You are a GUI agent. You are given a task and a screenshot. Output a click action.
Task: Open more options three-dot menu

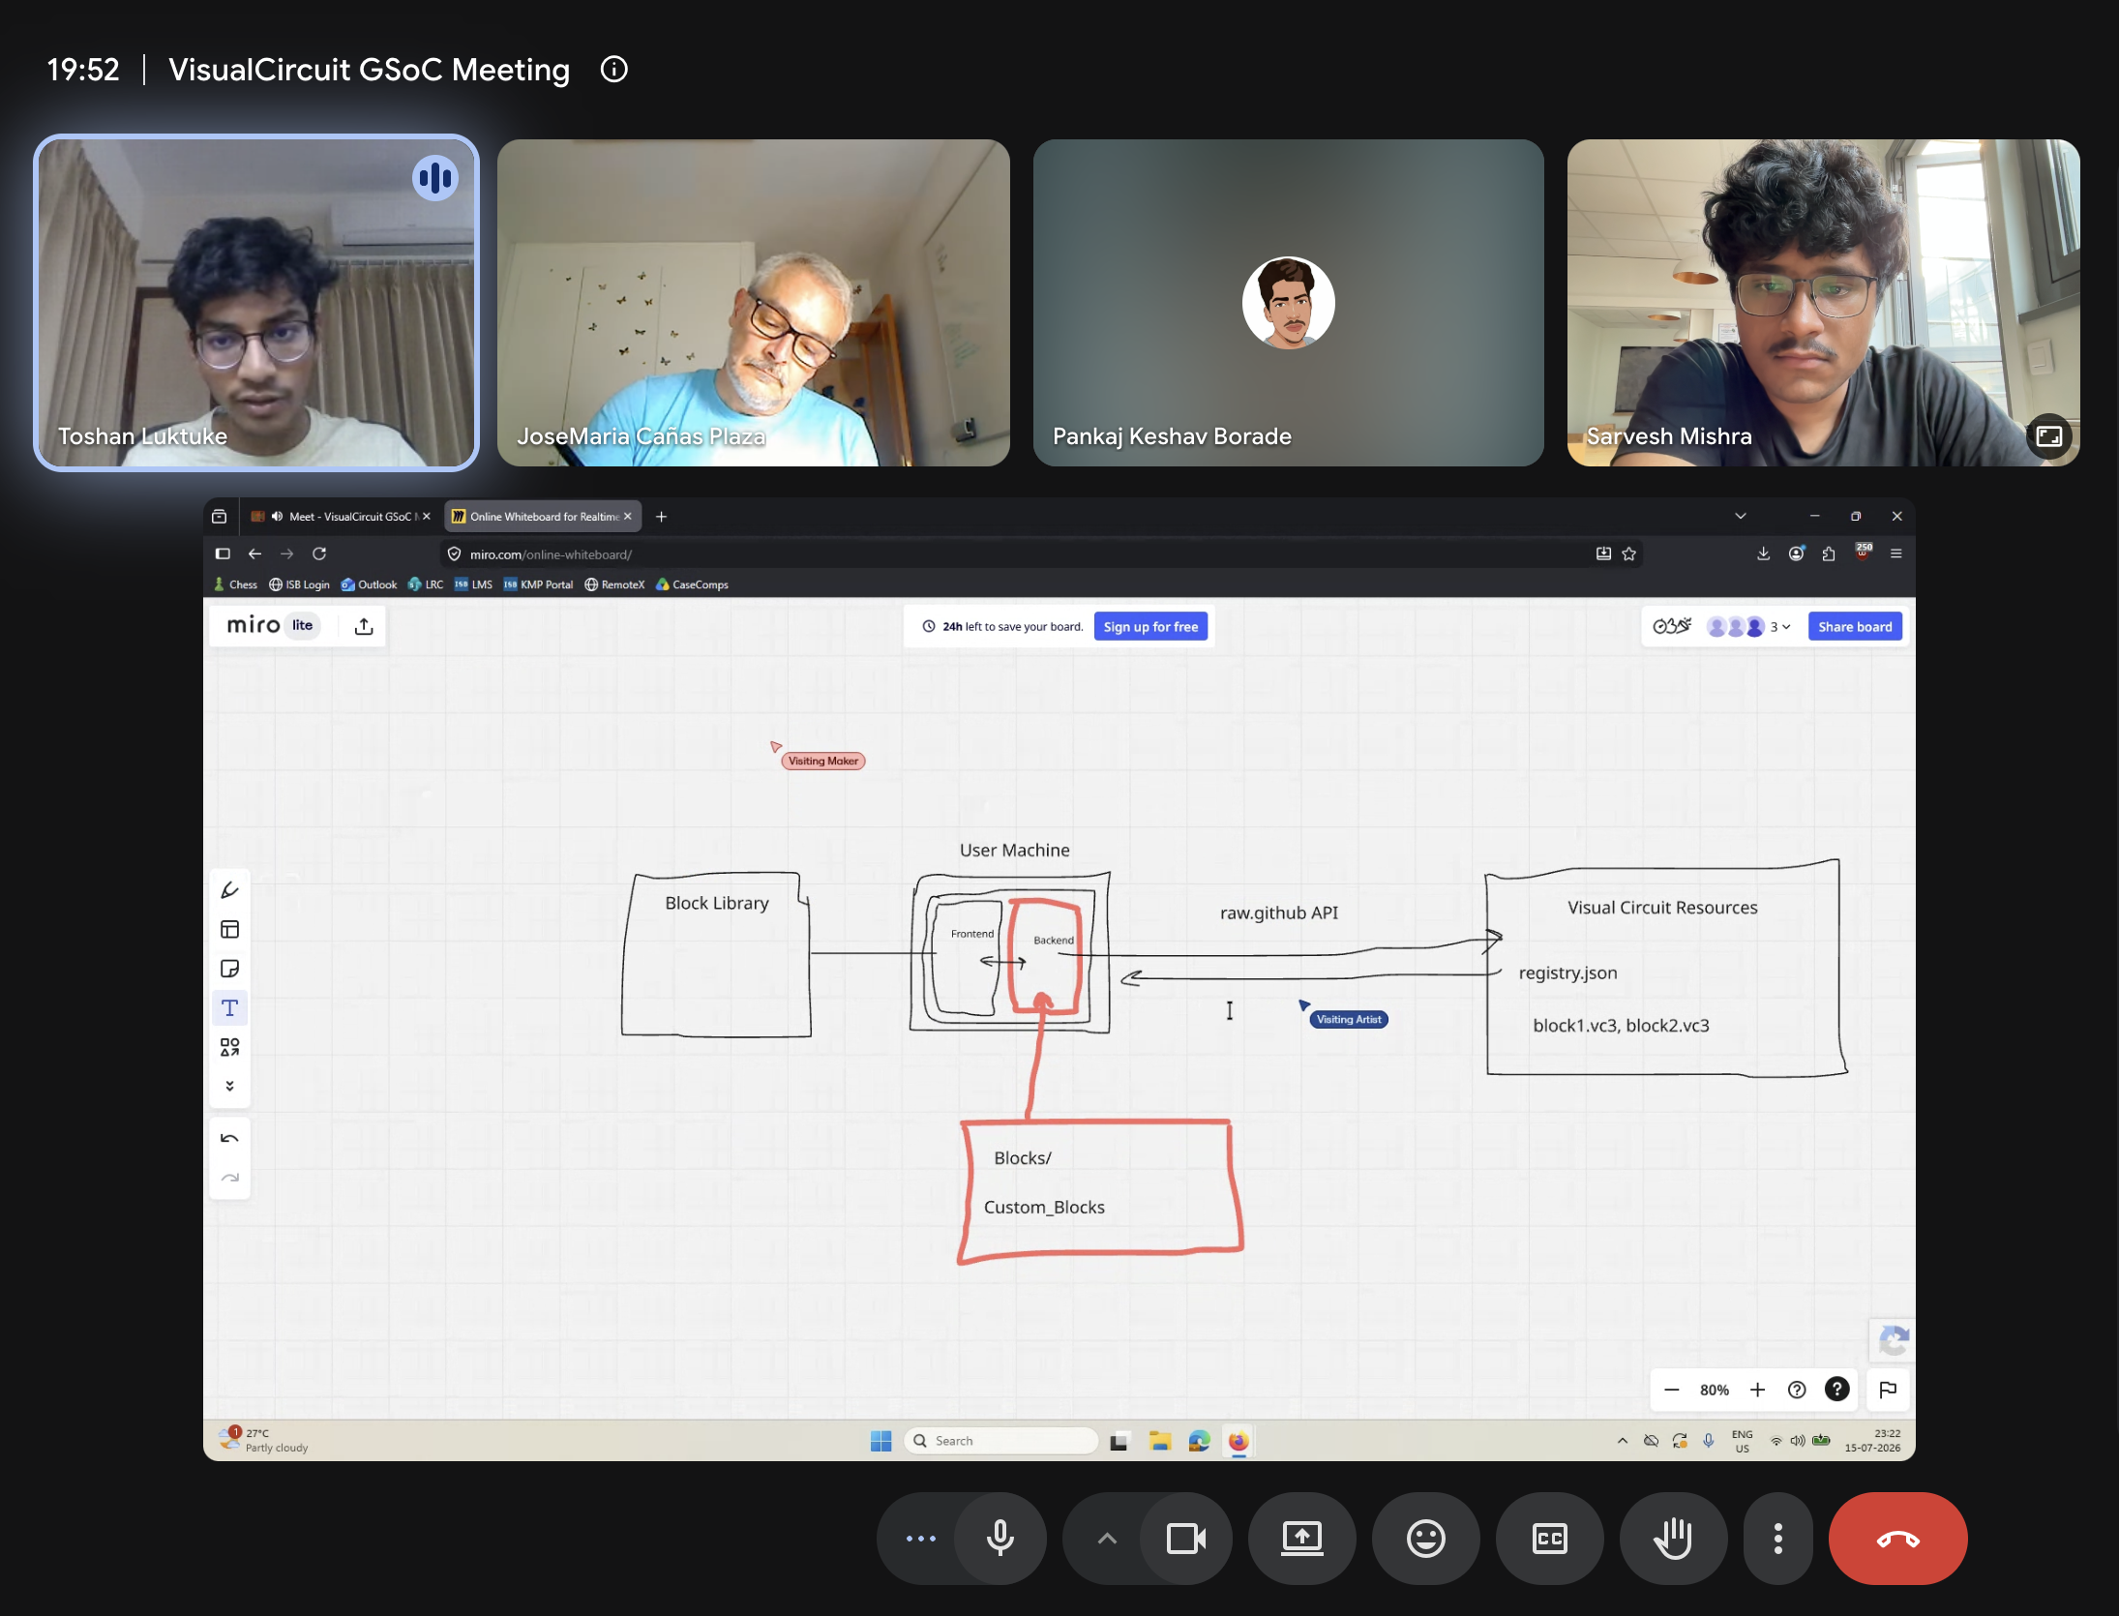point(1778,1539)
